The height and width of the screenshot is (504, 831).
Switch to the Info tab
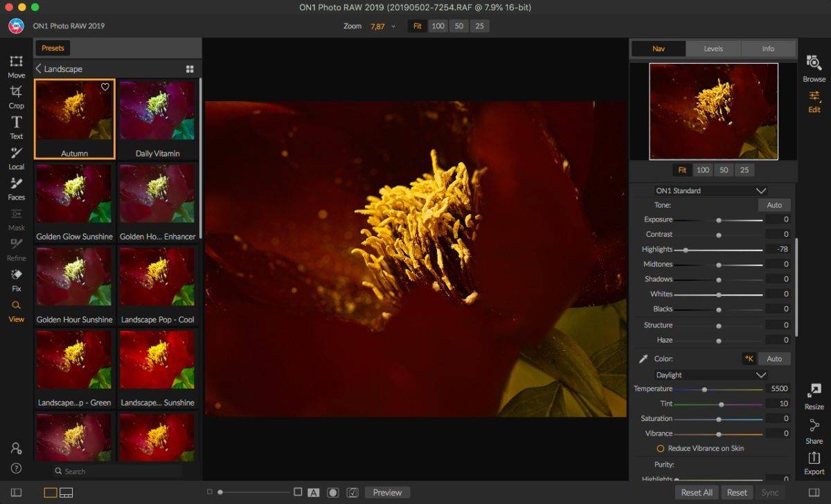point(768,48)
